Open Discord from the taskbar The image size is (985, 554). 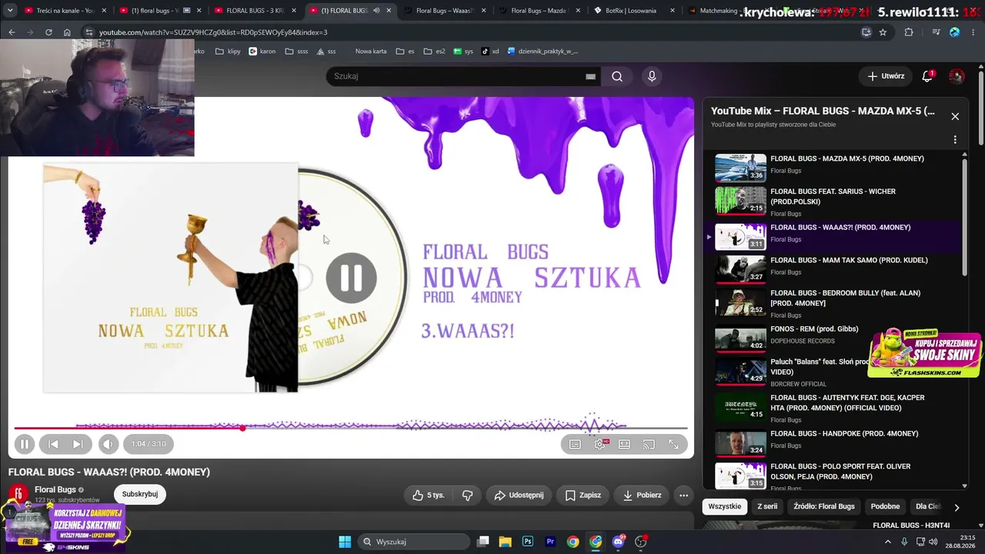618,542
